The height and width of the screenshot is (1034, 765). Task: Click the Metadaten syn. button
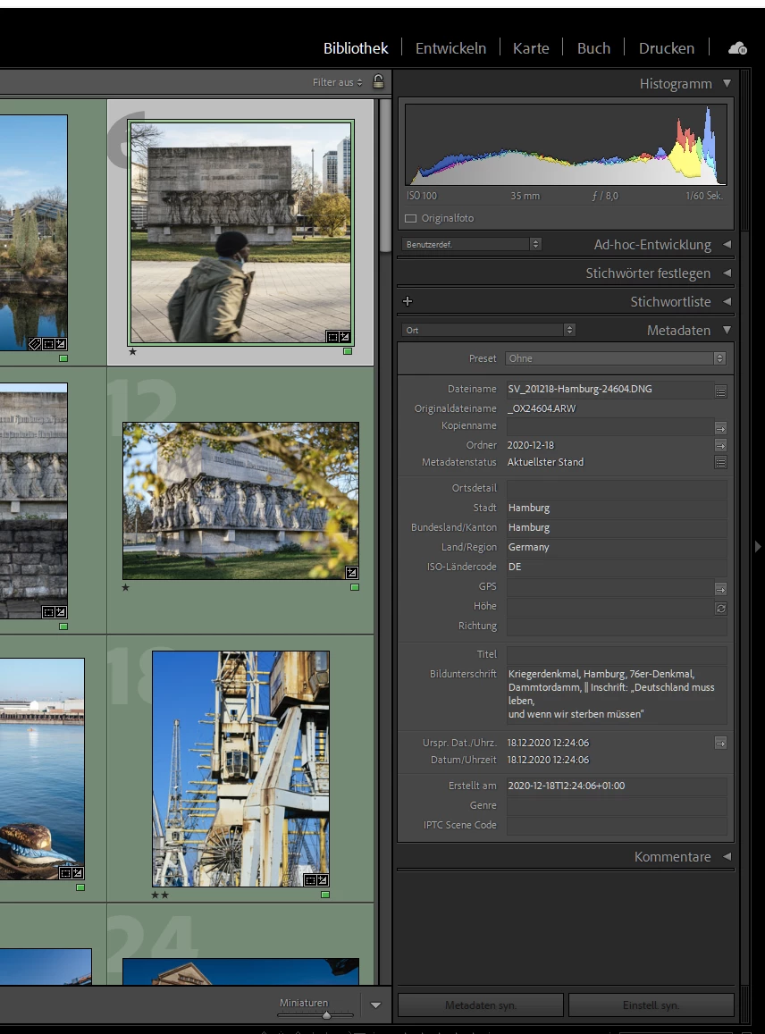click(x=481, y=1005)
